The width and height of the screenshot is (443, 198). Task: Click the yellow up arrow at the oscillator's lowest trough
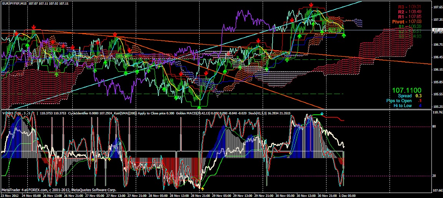(x=202, y=187)
